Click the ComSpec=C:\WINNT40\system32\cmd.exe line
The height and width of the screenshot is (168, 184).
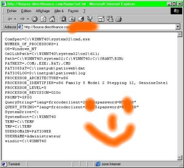(x=47, y=39)
